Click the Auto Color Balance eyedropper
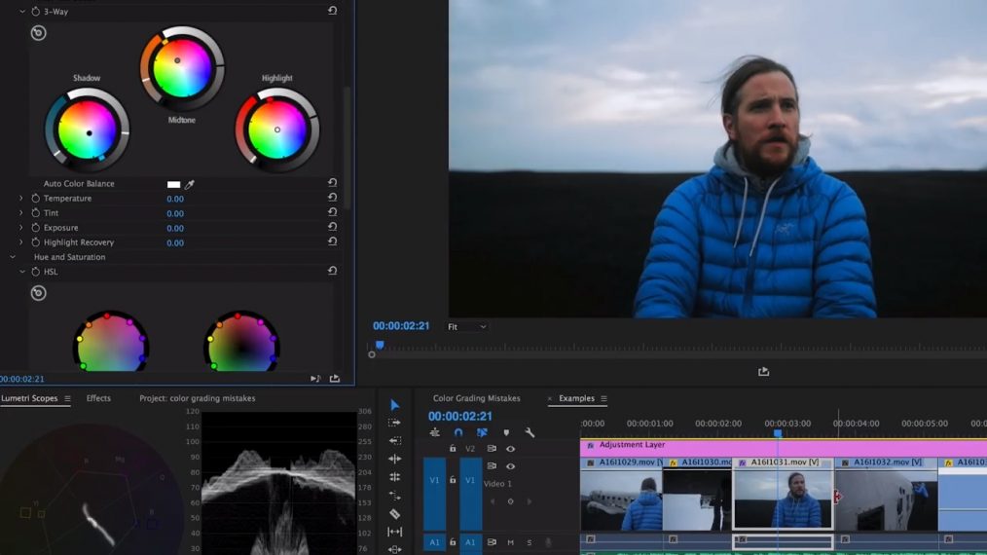 [x=190, y=184]
